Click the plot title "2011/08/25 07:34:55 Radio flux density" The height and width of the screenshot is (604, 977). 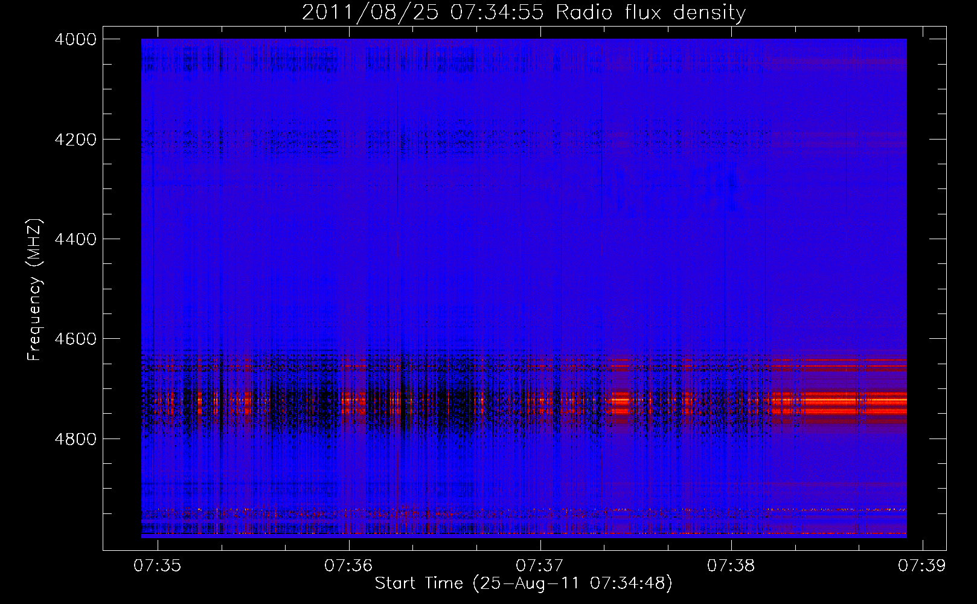click(524, 13)
